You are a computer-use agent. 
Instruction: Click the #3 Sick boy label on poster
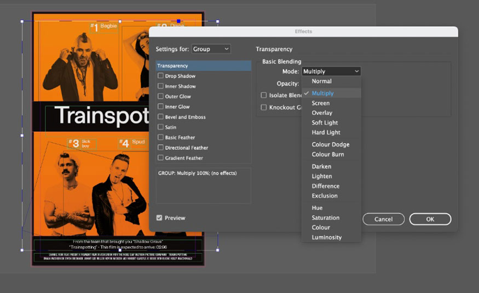(x=82, y=144)
